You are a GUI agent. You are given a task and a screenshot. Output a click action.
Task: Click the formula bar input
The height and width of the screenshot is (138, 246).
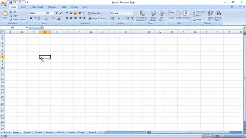[143, 28]
